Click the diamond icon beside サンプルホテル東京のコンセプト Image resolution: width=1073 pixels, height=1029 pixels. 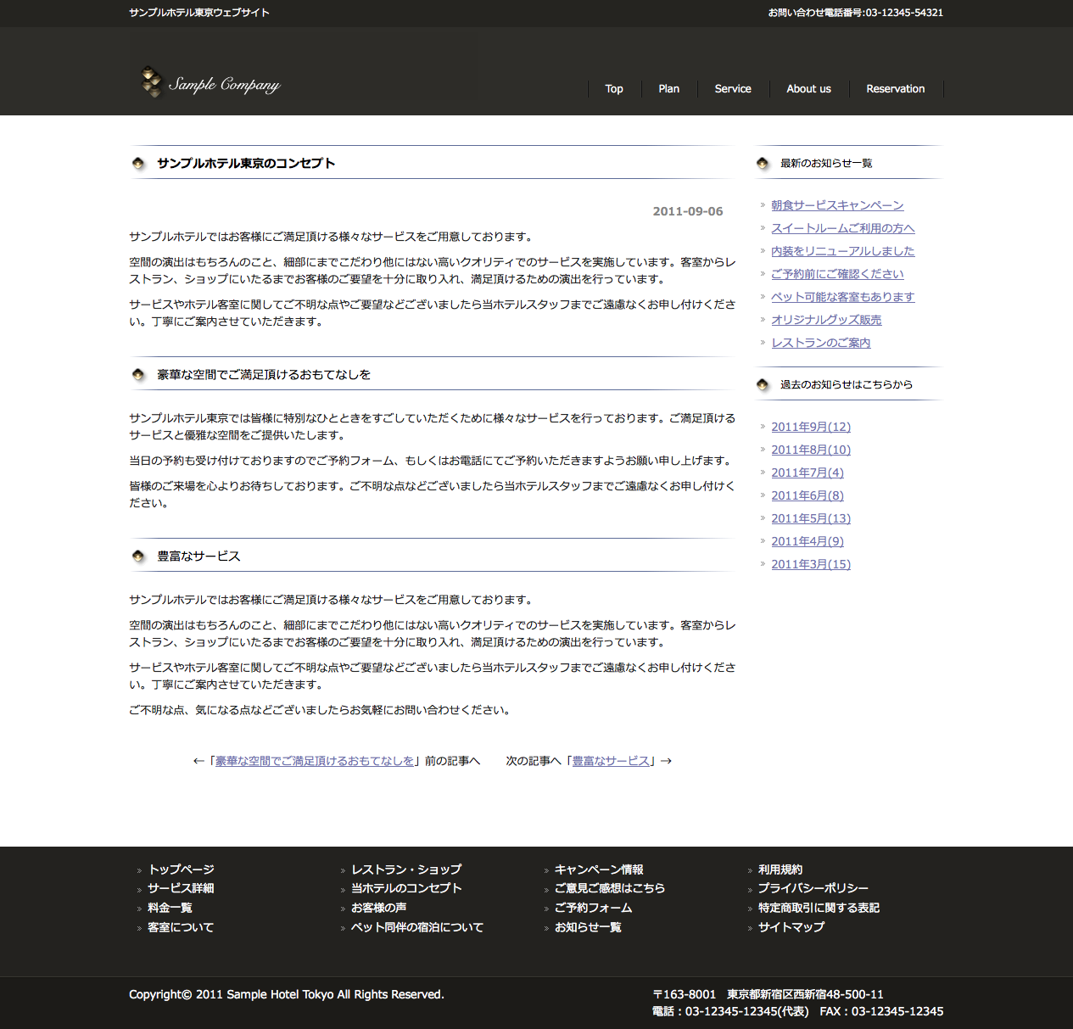(x=138, y=163)
